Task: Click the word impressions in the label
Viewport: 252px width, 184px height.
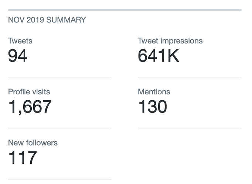Action: tap(181, 41)
